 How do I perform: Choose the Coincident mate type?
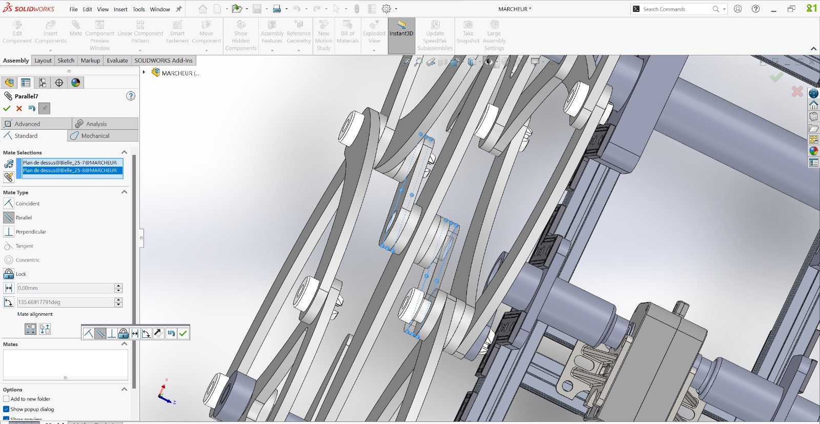coord(9,204)
